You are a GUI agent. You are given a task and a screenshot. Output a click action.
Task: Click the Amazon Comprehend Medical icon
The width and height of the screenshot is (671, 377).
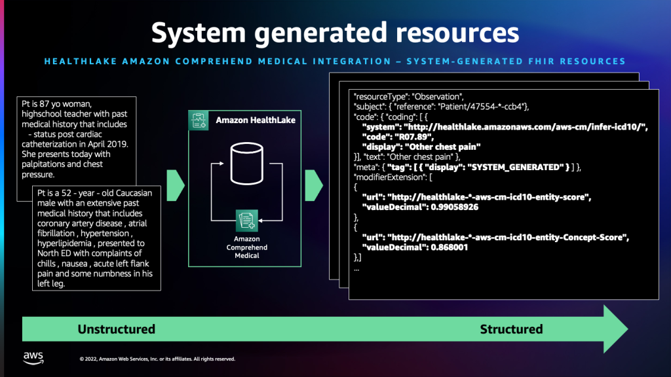pyautogui.click(x=247, y=221)
